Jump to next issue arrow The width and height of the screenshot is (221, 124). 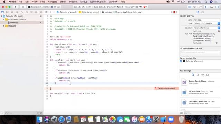pyautogui.click(x=177, y=12)
